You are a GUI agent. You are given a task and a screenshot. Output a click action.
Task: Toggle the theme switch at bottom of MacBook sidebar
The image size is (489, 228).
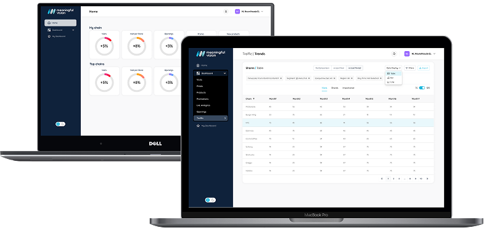click(210, 200)
